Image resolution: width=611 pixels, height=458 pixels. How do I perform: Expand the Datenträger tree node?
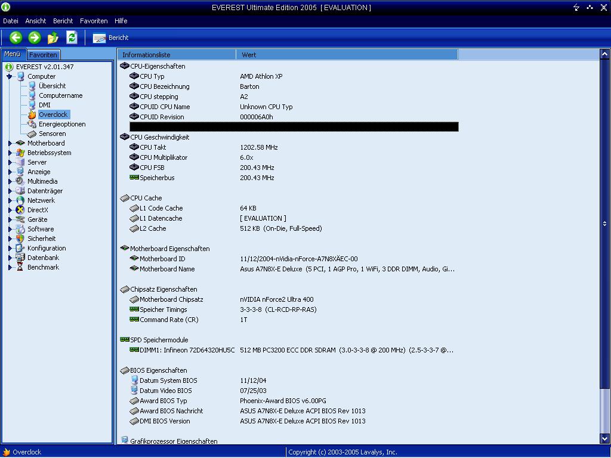click(10, 191)
